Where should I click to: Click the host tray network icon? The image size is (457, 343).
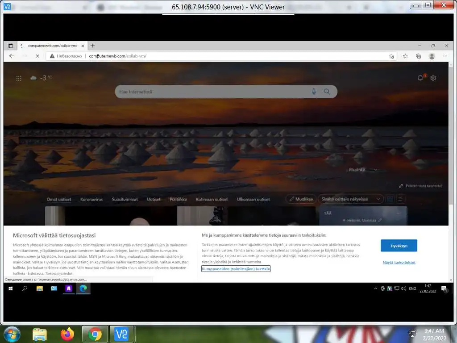pos(412,334)
